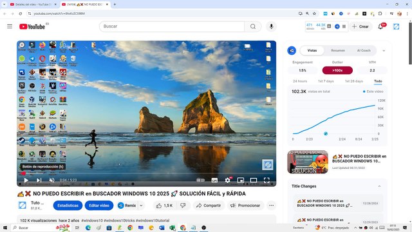
Task: Click the Remix button
Action: tap(127, 206)
